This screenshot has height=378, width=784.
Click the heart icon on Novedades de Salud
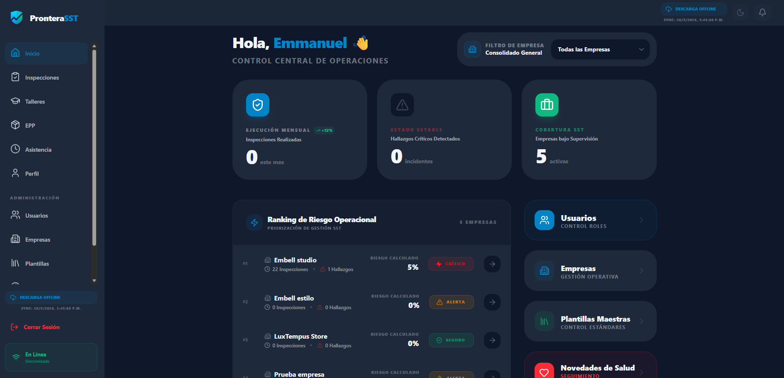(544, 371)
